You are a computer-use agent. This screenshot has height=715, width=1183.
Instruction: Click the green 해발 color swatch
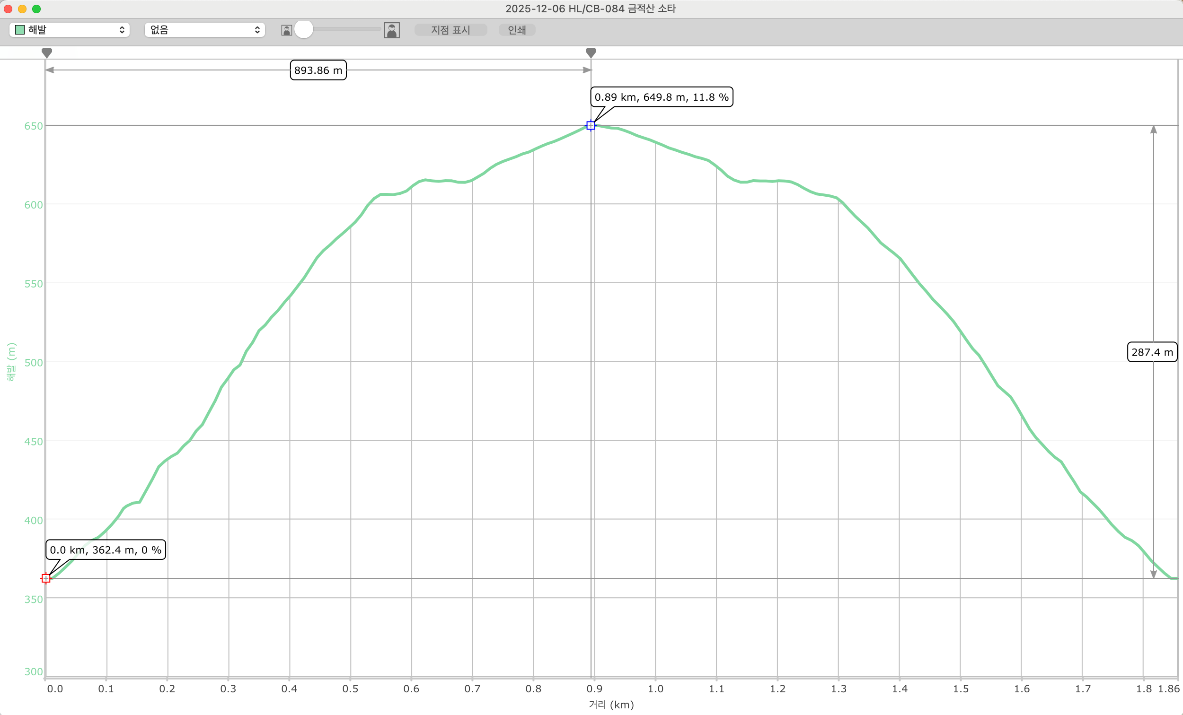[20, 30]
